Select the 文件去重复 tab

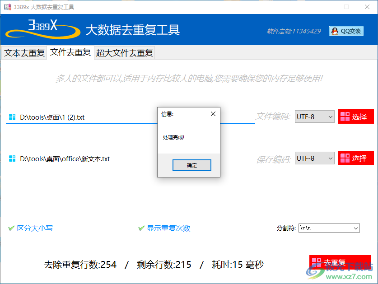[70, 52]
